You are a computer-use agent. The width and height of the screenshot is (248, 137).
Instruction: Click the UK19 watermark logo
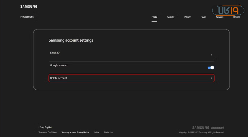228,10
